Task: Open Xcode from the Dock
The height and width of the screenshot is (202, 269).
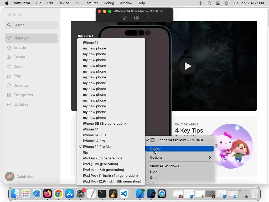Action: pos(140,194)
